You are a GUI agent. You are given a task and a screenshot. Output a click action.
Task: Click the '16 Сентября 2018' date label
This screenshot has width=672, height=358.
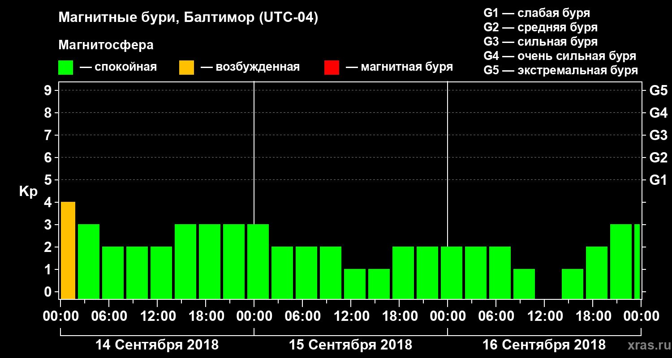point(544,345)
